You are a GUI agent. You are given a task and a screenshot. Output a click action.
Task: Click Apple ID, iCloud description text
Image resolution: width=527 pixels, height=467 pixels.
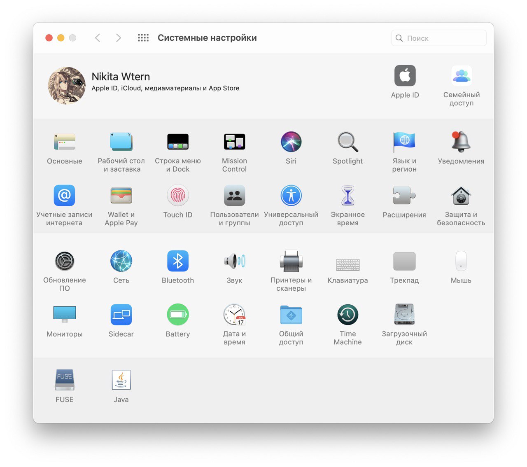(166, 88)
